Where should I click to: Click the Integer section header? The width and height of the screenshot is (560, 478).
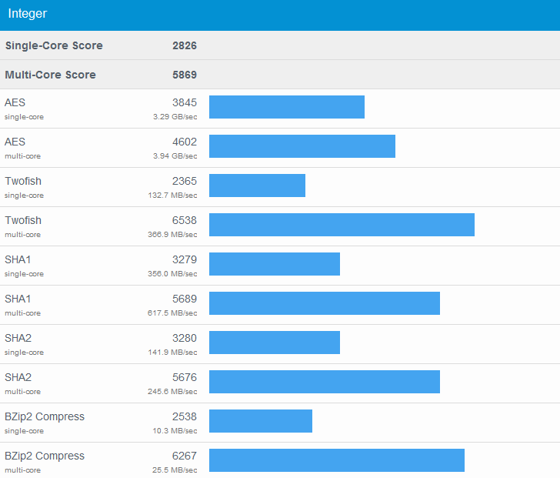(x=28, y=14)
